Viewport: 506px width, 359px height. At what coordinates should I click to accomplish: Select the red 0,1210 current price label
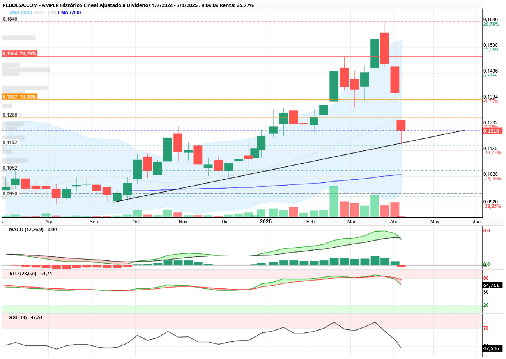click(492, 131)
